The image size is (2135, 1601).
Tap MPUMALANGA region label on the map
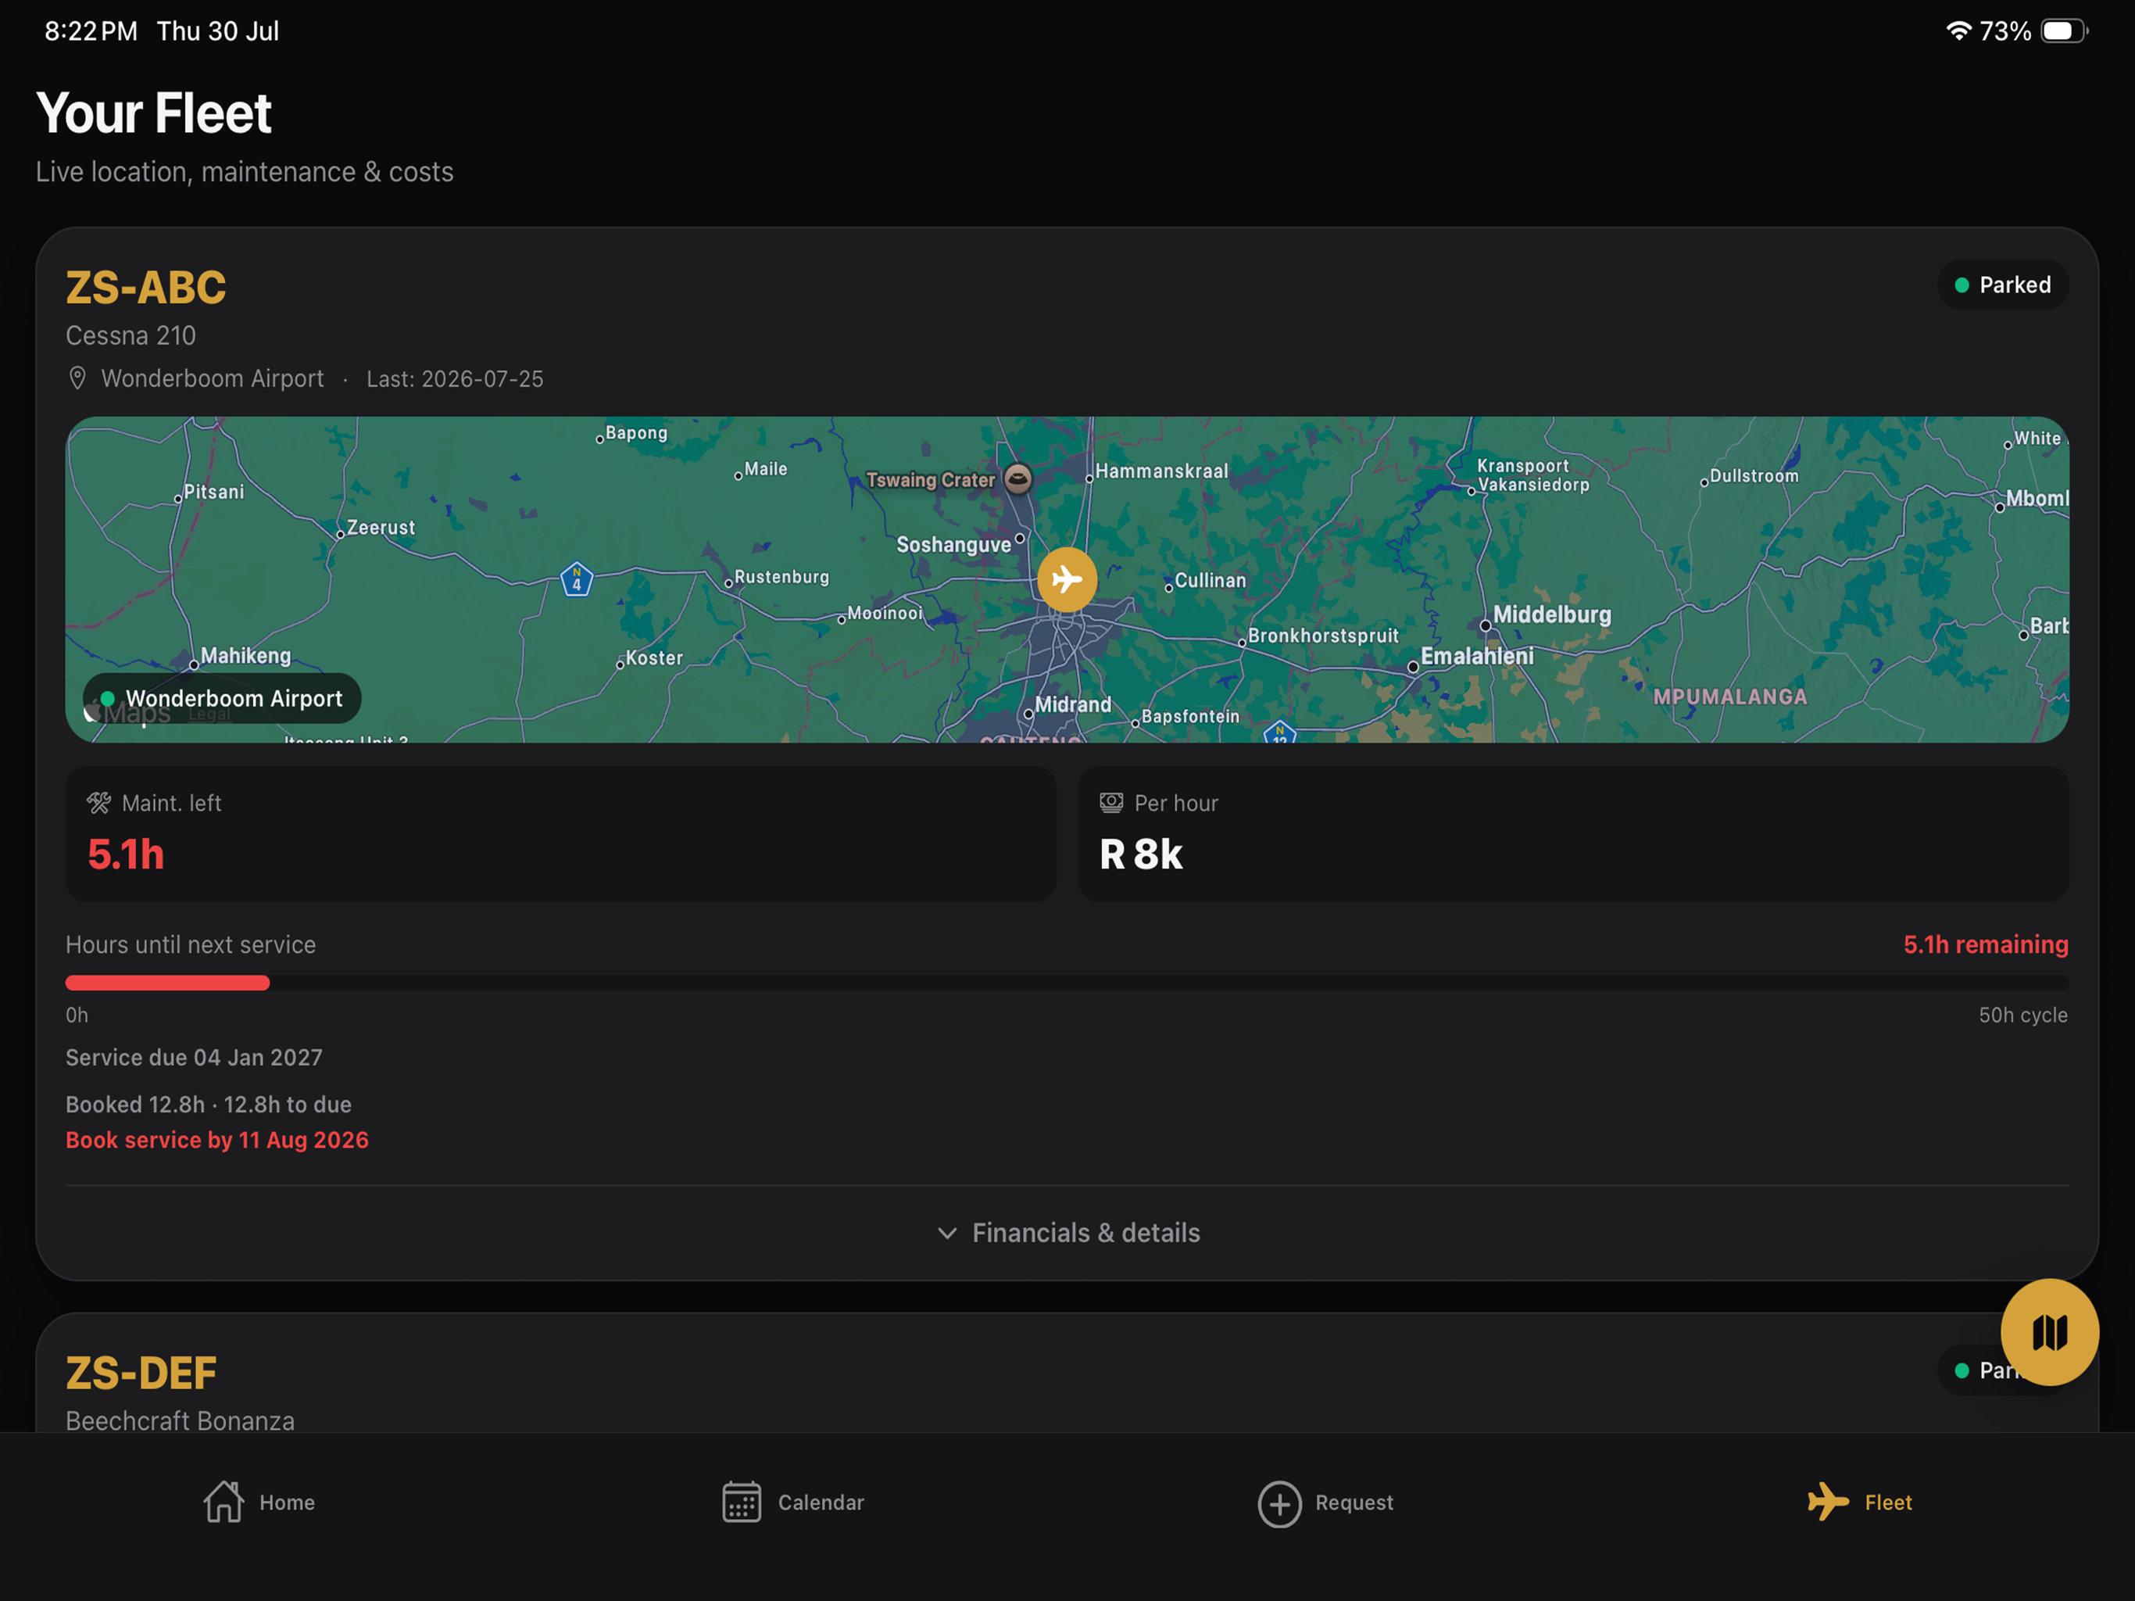click(x=1729, y=697)
